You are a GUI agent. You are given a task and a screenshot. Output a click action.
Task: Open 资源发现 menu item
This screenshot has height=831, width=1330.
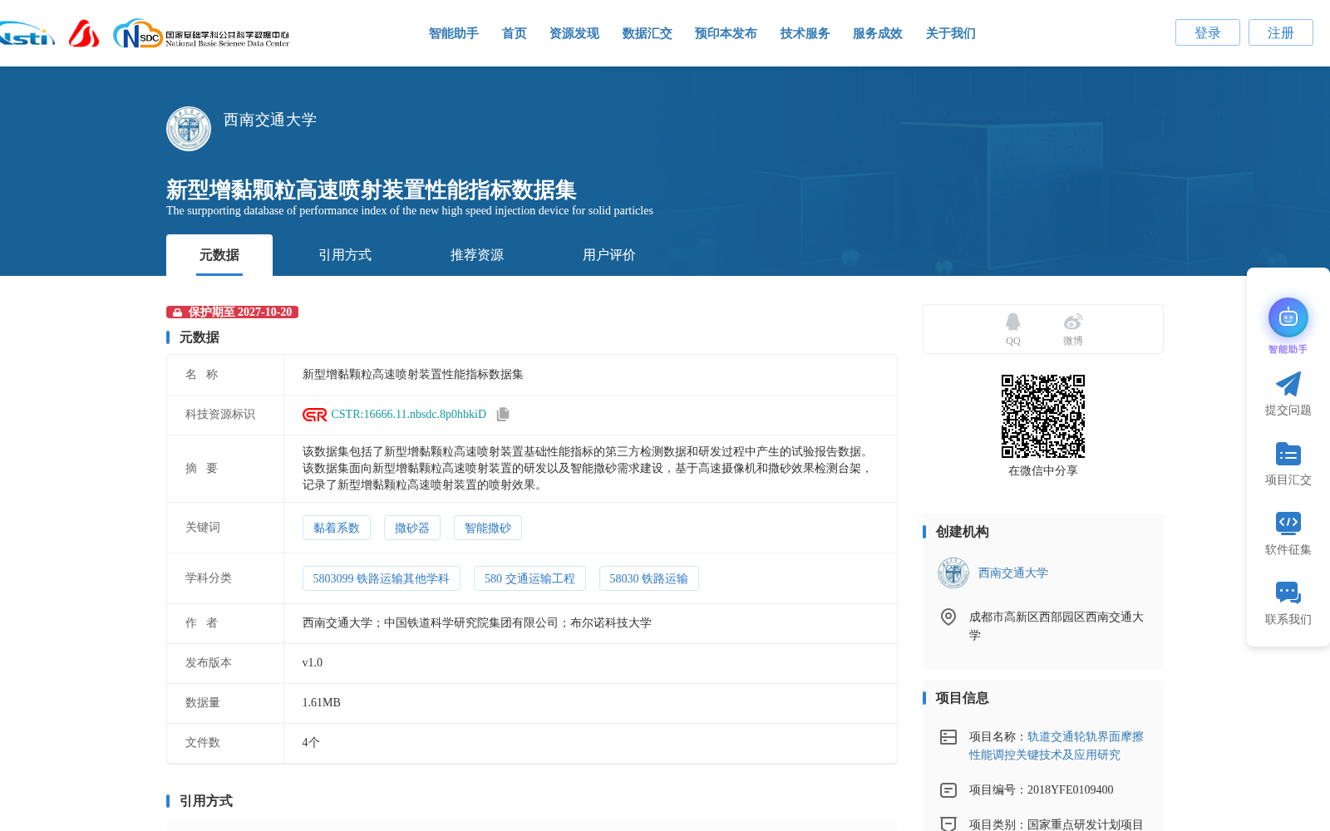574,33
